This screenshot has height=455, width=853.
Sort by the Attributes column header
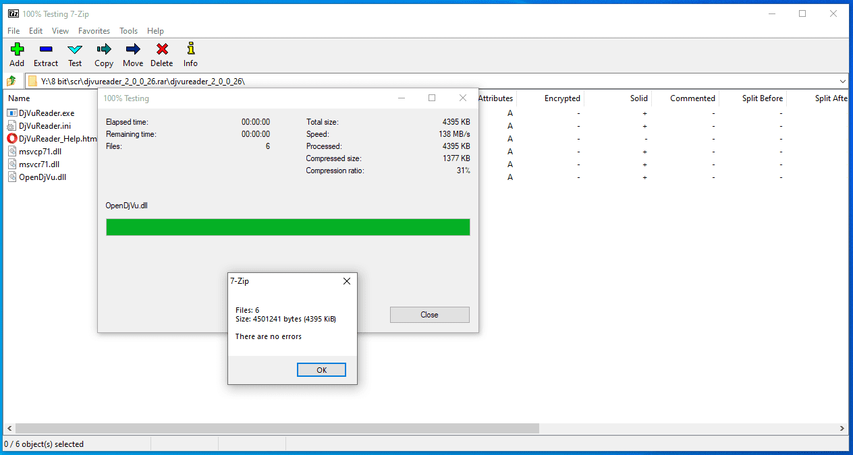coord(495,98)
